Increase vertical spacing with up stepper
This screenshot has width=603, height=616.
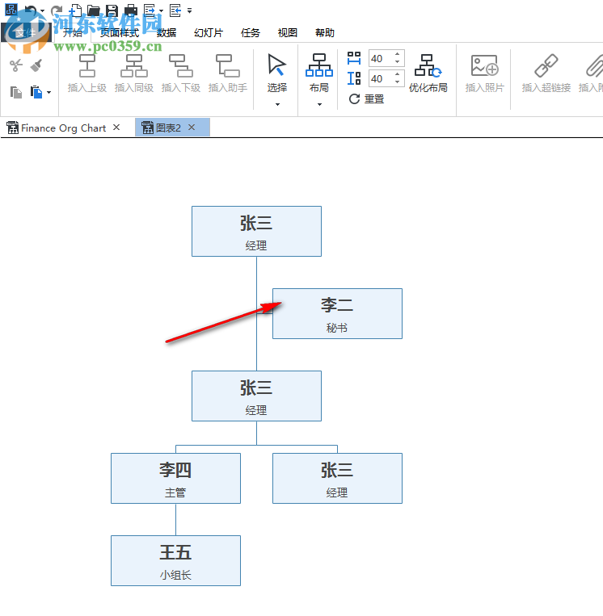pyautogui.click(x=397, y=74)
